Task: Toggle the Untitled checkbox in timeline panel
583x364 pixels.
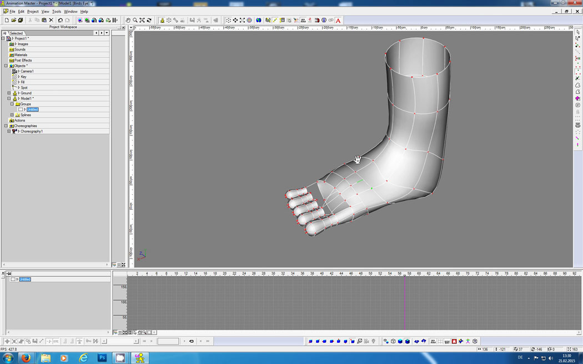Action: (13, 279)
